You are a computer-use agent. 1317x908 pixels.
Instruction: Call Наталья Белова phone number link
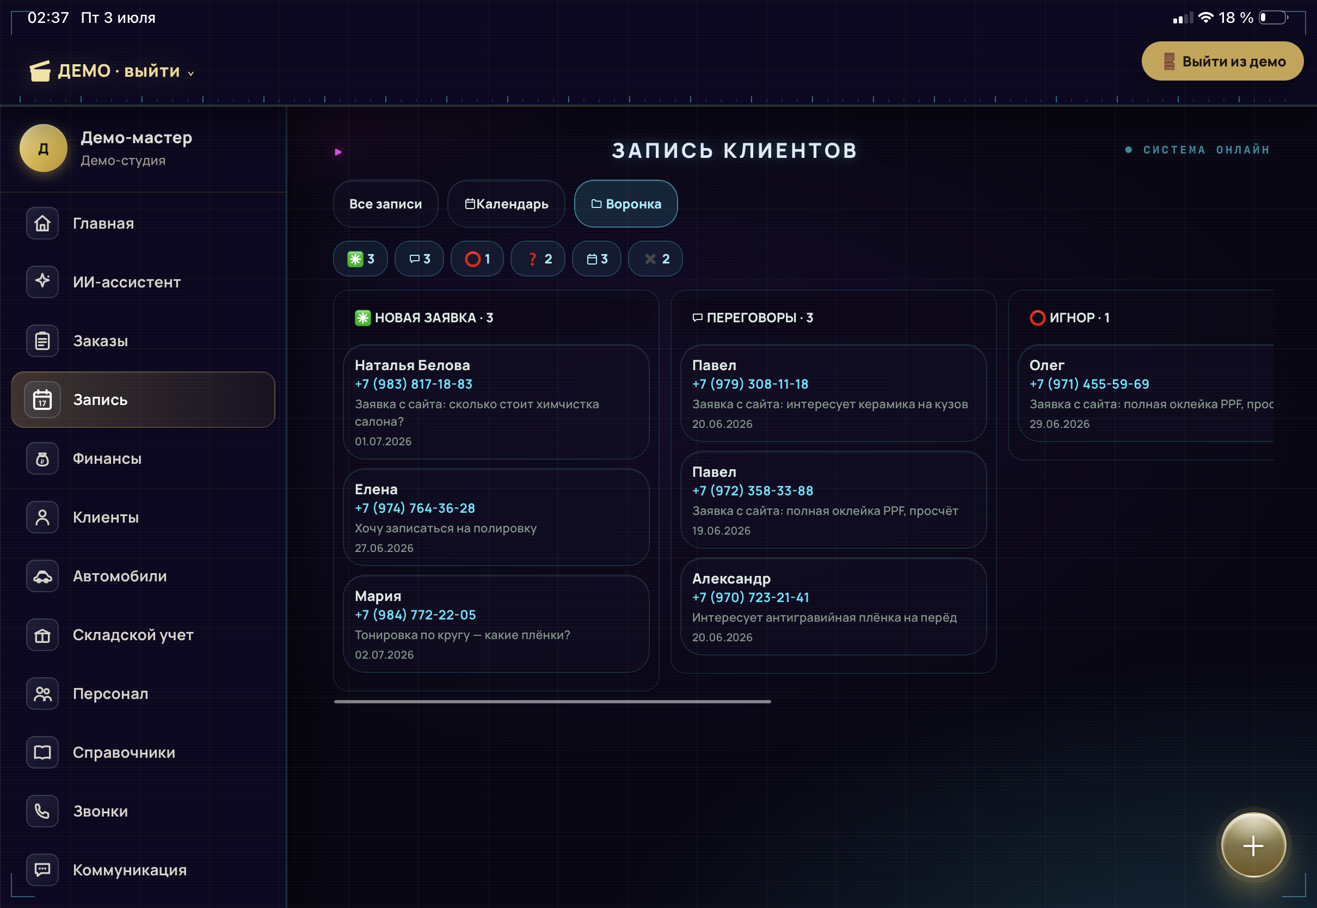point(414,384)
